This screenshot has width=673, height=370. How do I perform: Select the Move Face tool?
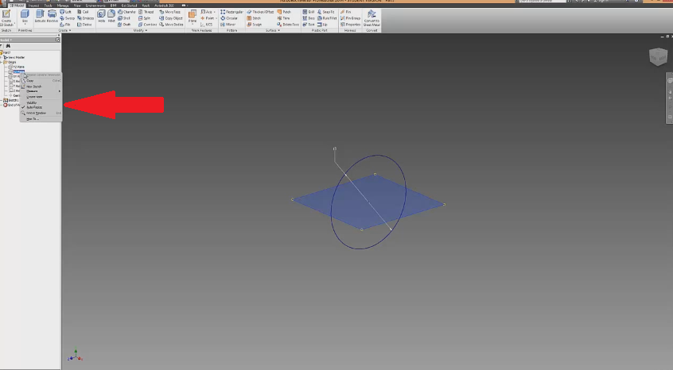pyautogui.click(x=170, y=12)
